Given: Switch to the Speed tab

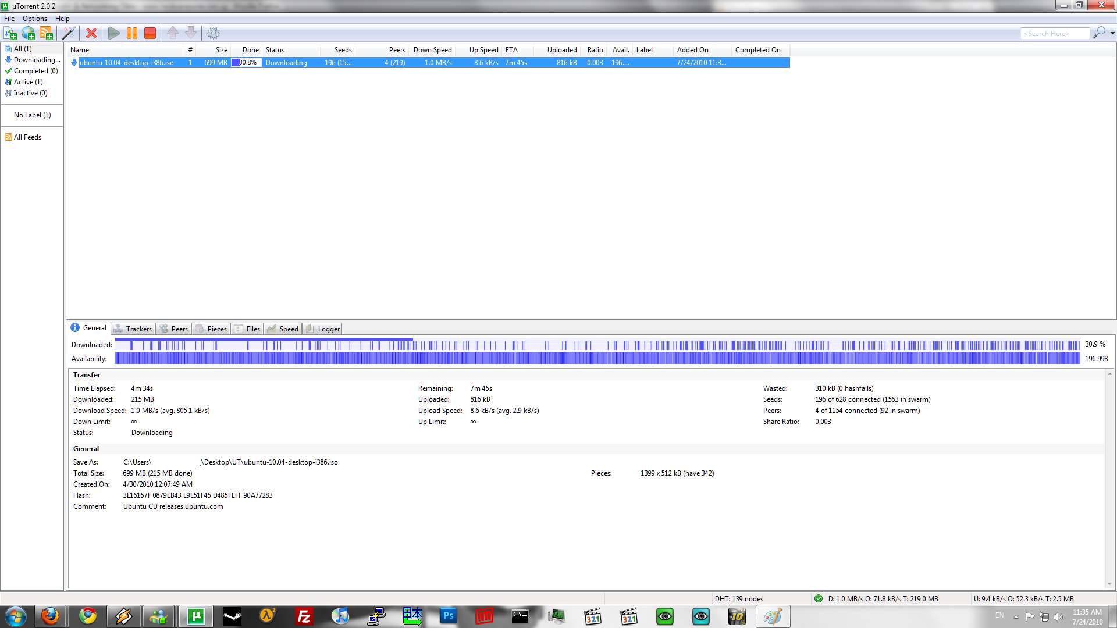Looking at the screenshot, I should click(283, 329).
